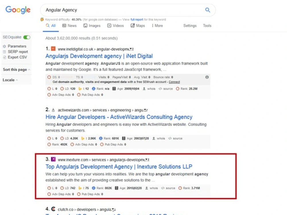
Task: Click the DS domain score bar for iNet Digital
Action: pos(67,77)
